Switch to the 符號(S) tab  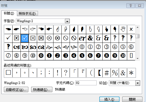point(9,13)
